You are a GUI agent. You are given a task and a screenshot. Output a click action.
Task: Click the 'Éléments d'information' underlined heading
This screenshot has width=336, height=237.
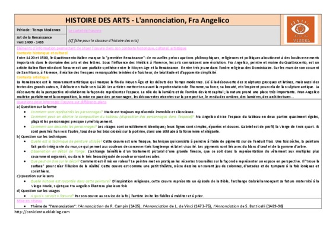102,49
